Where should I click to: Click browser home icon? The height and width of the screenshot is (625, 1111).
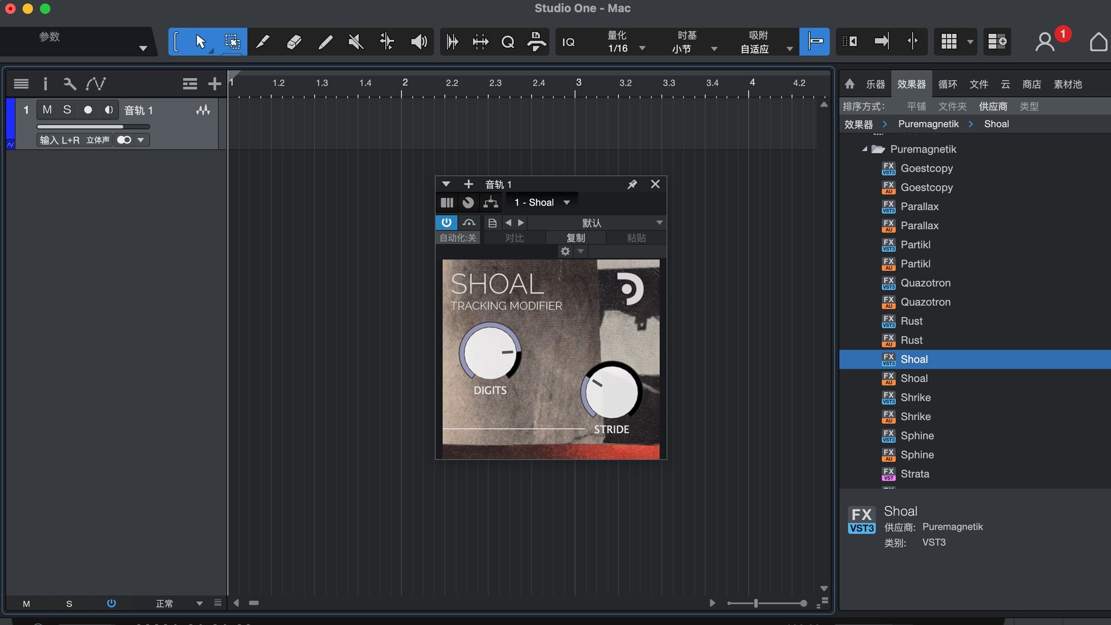tap(849, 84)
